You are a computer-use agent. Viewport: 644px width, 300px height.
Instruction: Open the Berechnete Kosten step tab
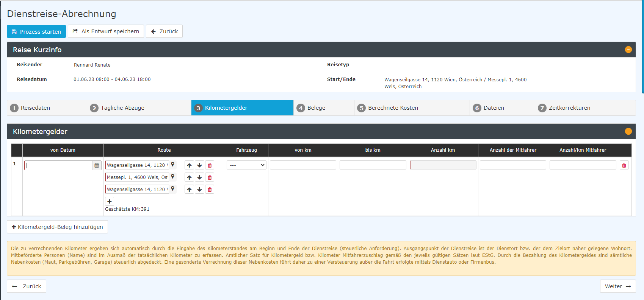click(x=412, y=108)
